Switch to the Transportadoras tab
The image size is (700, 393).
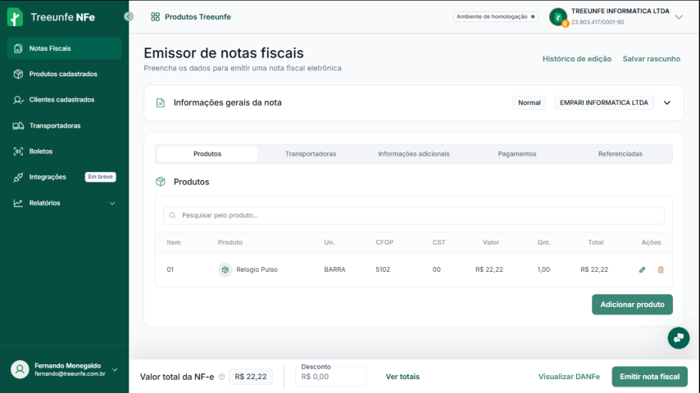(310, 154)
